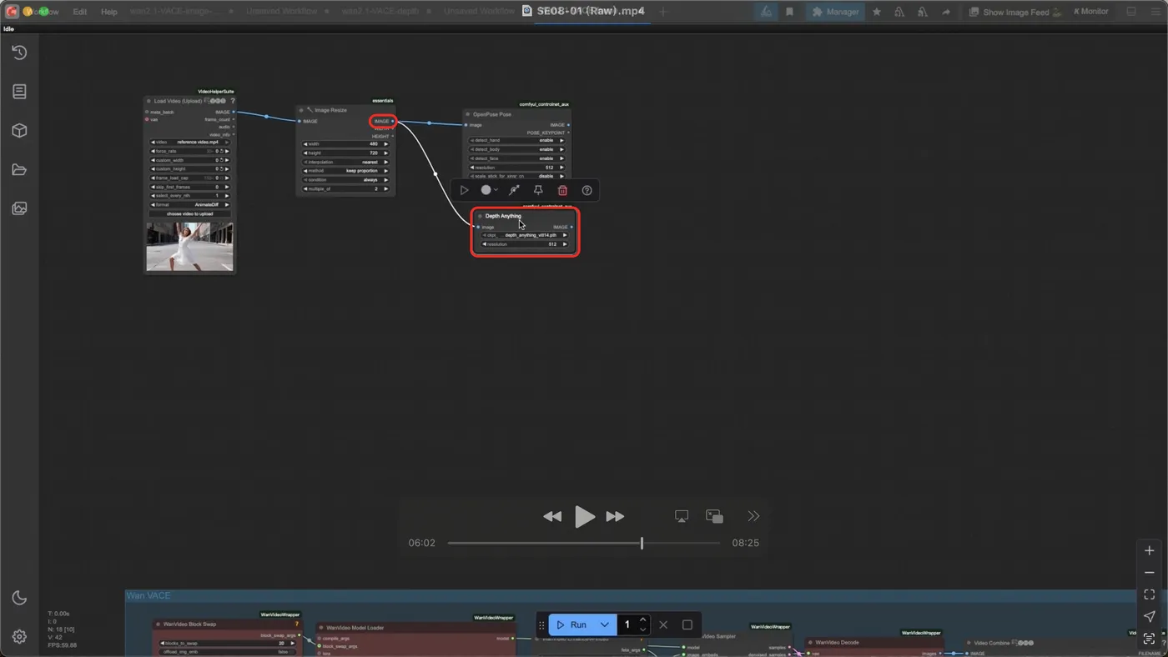Open the ckpt_name depth_anything model selector

(525, 235)
